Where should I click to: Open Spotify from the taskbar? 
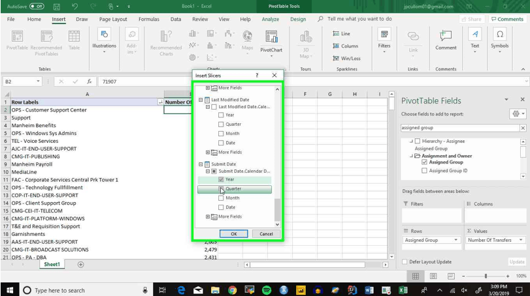tap(267, 290)
